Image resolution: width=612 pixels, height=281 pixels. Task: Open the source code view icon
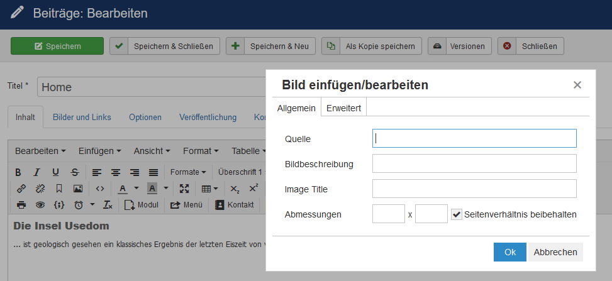click(x=99, y=189)
